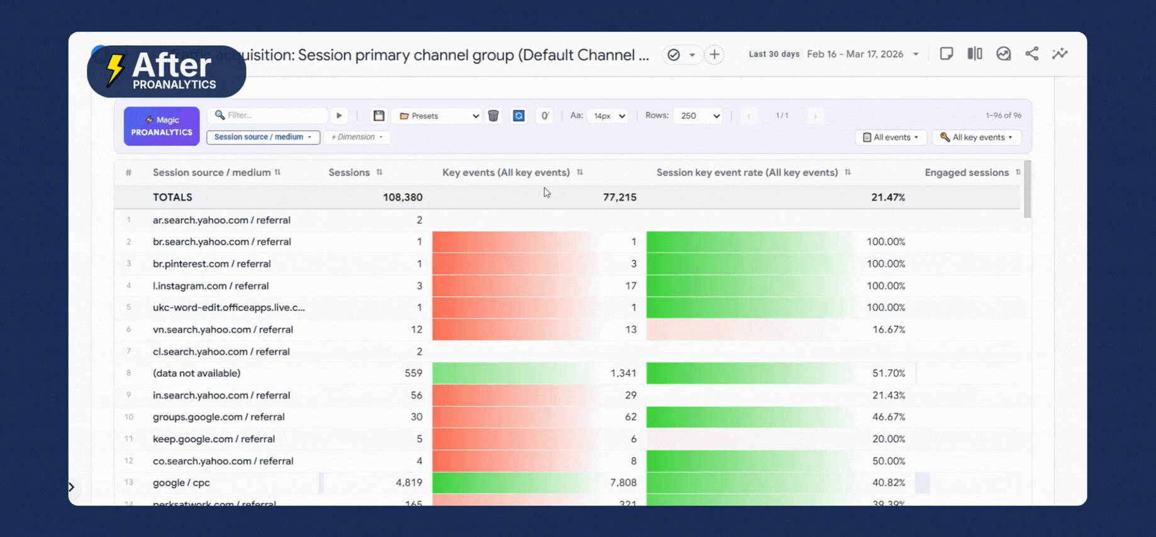Viewport: 1156px width, 537px height.
Task: Add a secondary dimension via + Dimension
Action: tap(357, 137)
